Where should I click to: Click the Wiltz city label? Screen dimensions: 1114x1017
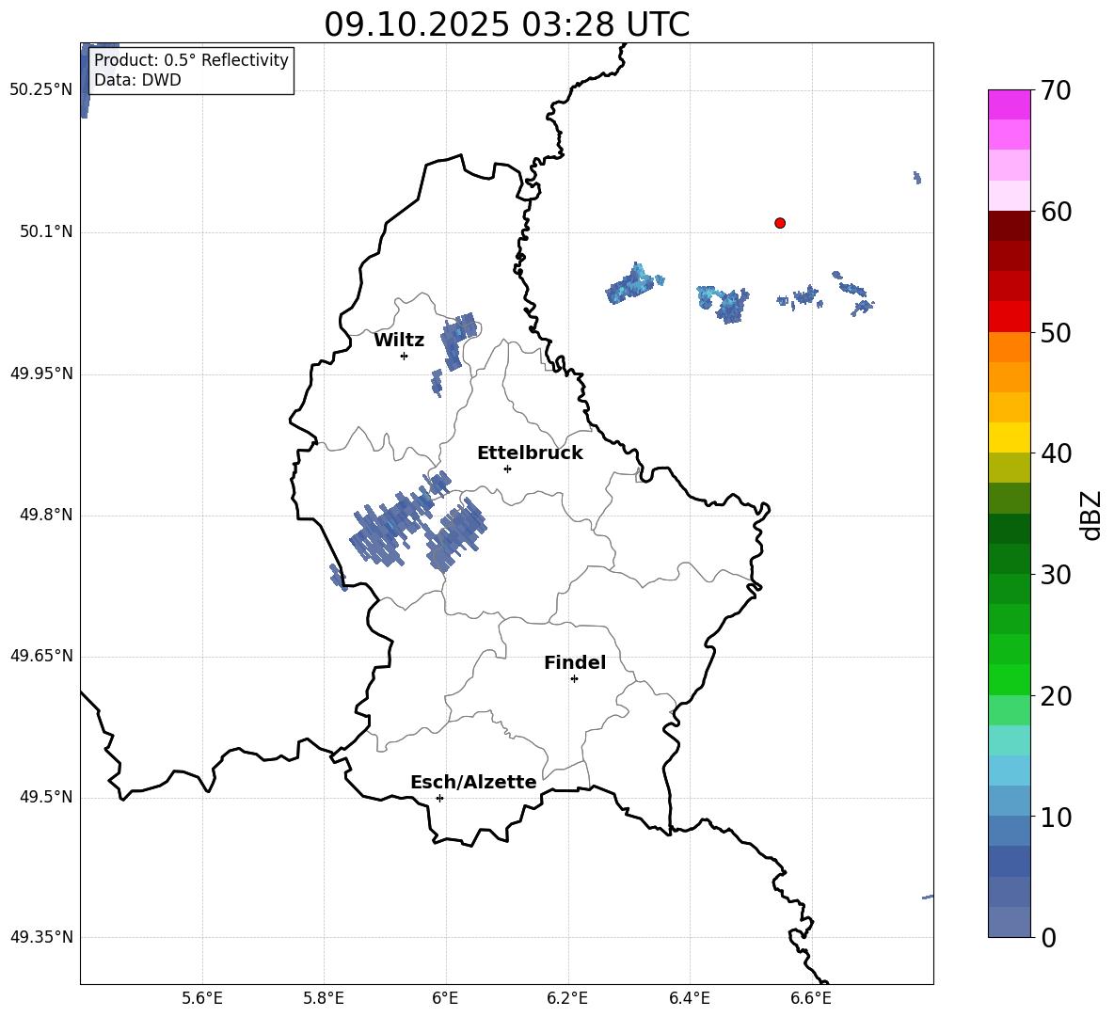(399, 341)
